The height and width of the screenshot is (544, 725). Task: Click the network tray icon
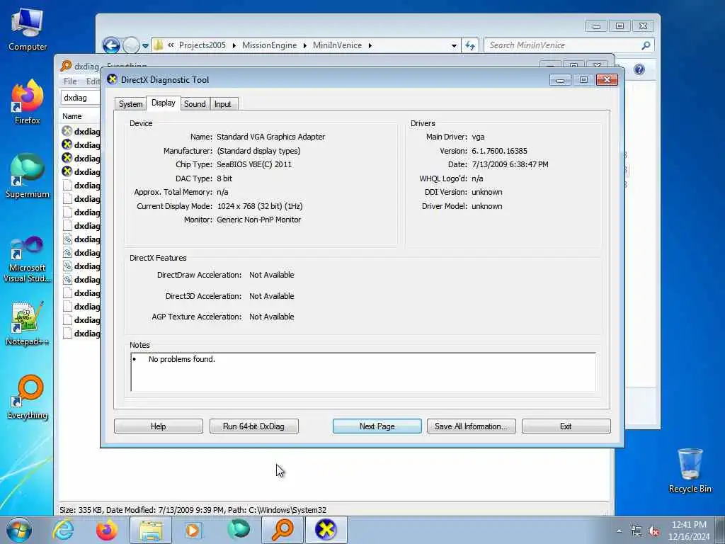(x=636, y=531)
